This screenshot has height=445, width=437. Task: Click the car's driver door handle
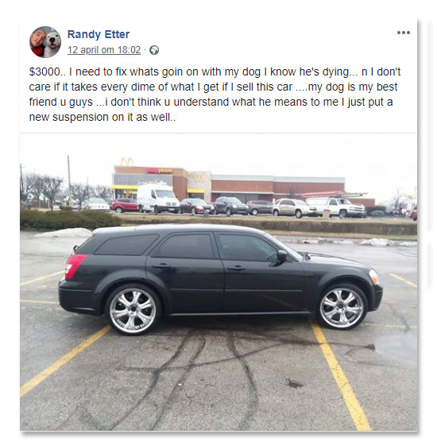point(236,268)
